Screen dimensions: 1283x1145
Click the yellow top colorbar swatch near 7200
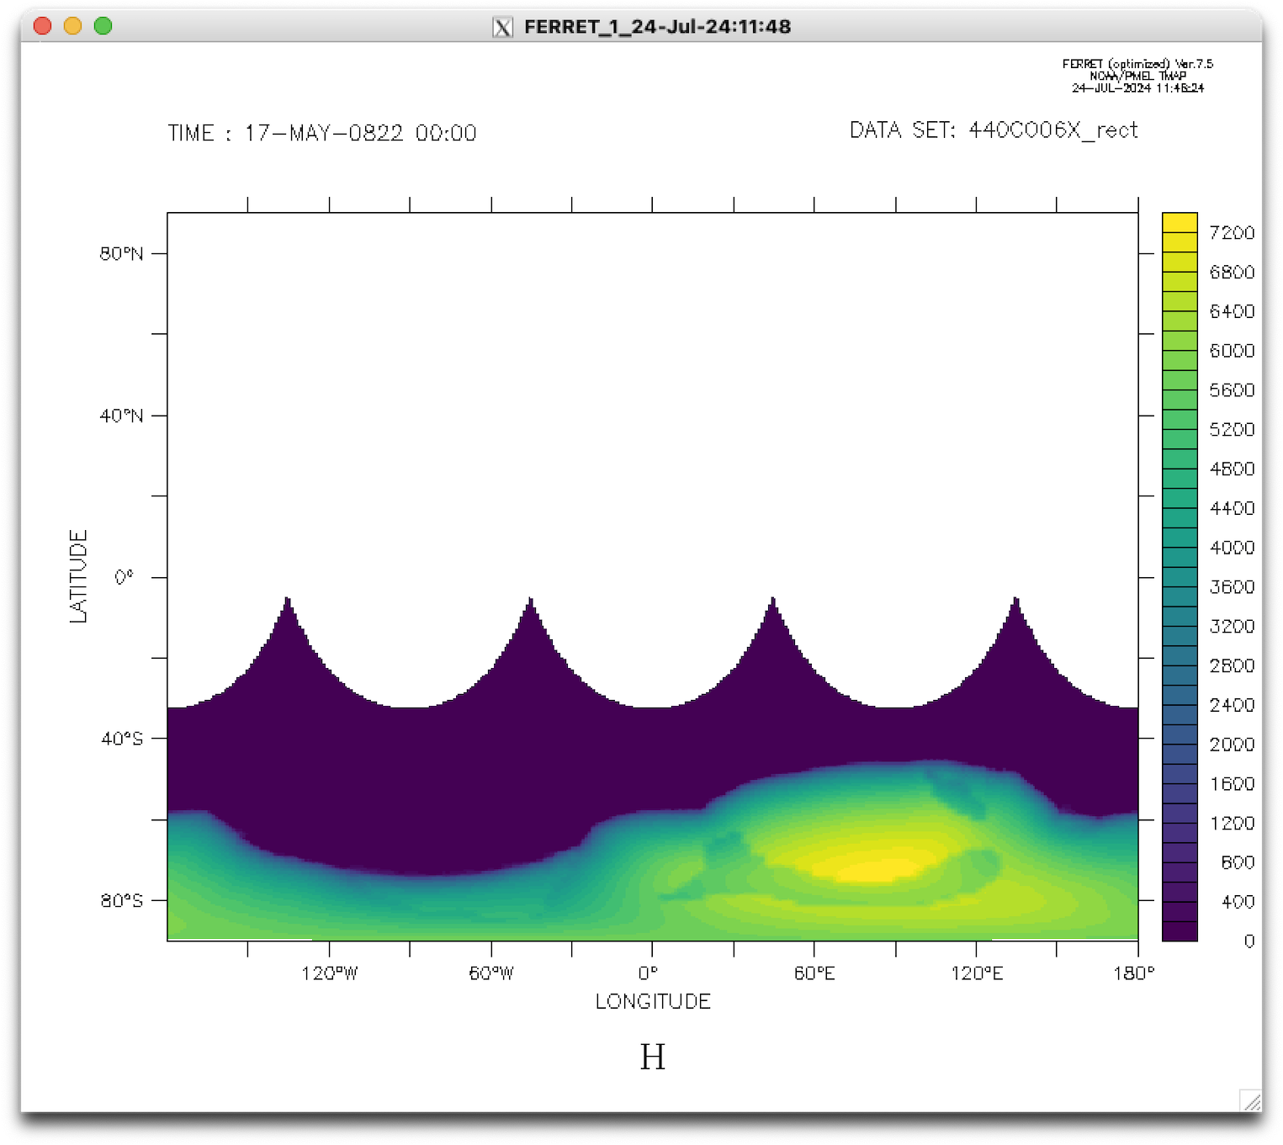click(x=1180, y=222)
